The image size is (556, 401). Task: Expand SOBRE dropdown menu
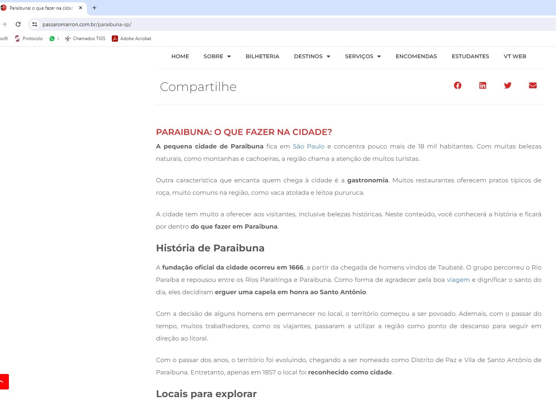coord(217,56)
